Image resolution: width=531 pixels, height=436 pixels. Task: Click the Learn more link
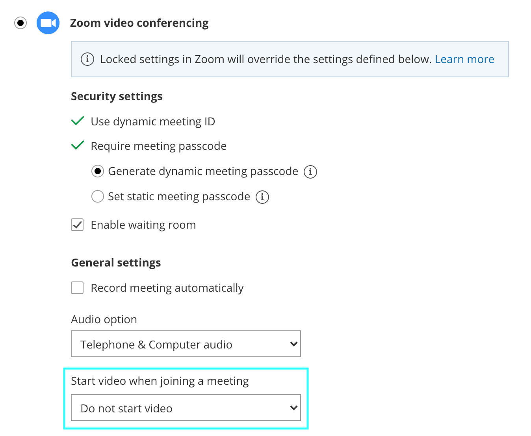click(x=464, y=59)
